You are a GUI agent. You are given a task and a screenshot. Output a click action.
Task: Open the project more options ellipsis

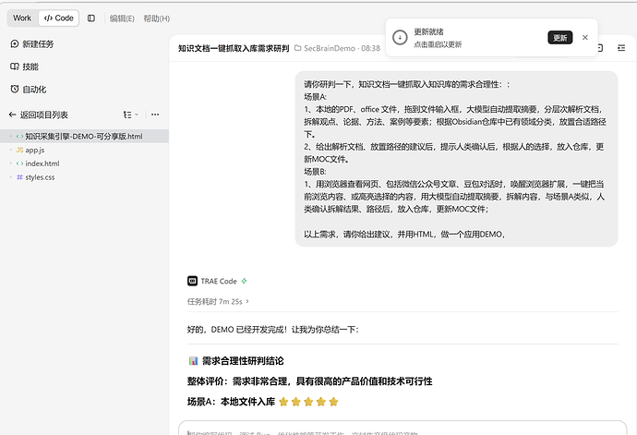pyautogui.click(x=155, y=115)
